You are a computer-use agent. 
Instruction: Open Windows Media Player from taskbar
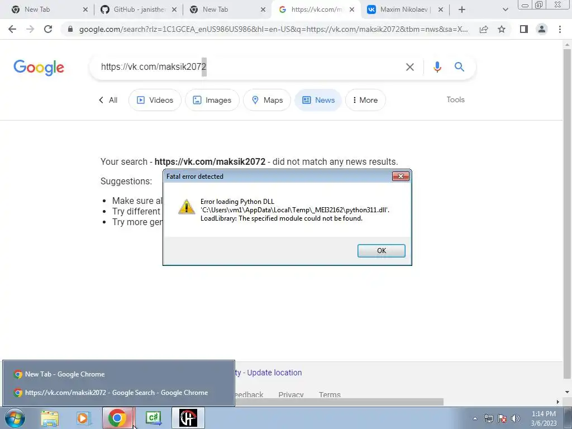click(x=83, y=418)
